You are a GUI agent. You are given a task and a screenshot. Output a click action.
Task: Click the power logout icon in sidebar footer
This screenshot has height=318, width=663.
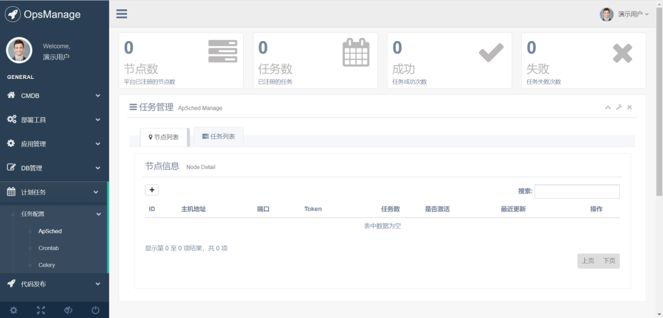[95, 310]
